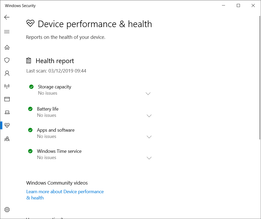
Task: Open Device security laptop icon
Action: pyautogui.click(x=7, y=112)
